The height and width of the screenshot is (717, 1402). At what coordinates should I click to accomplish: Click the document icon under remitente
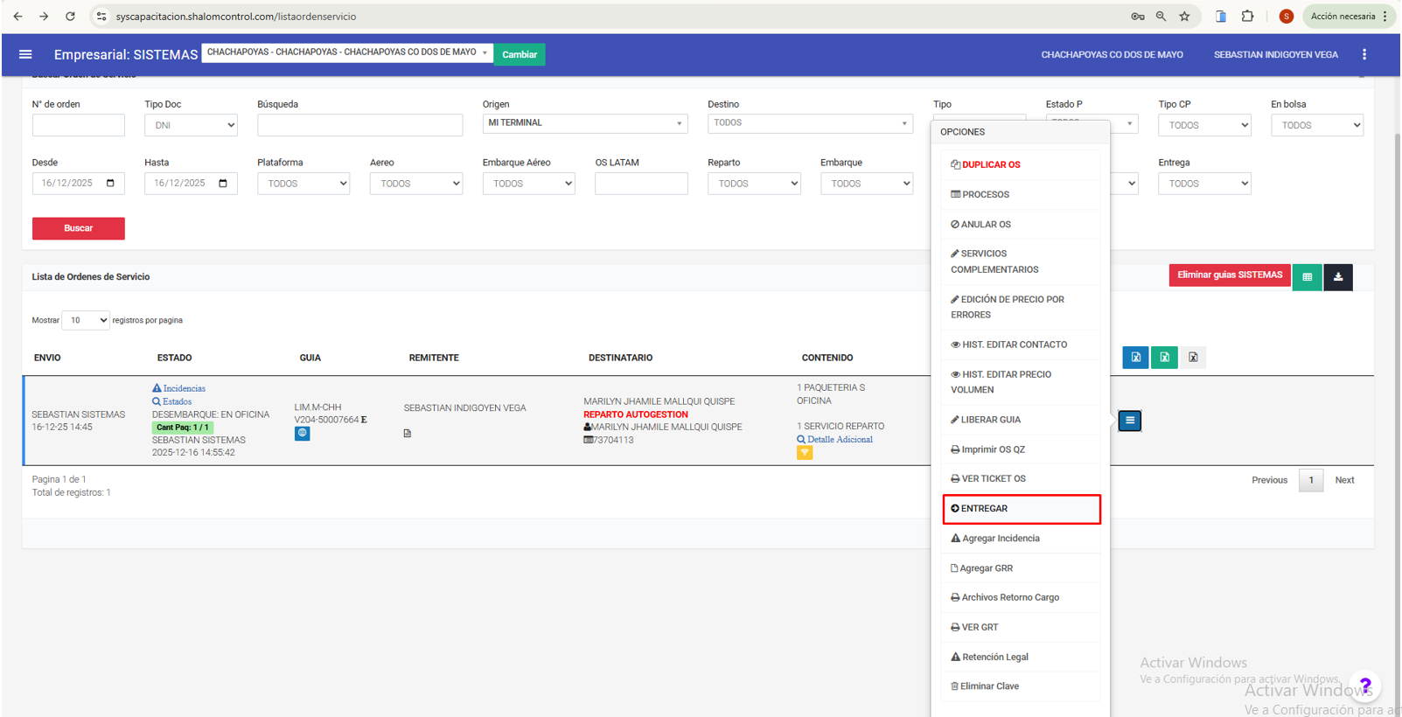408,434
